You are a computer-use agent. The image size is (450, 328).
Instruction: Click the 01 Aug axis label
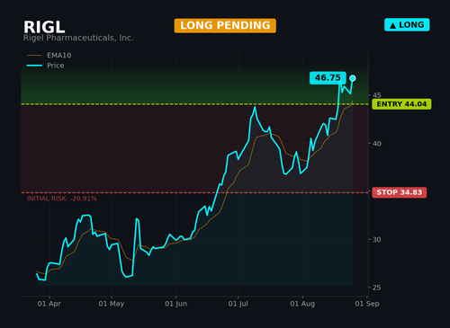302,304
